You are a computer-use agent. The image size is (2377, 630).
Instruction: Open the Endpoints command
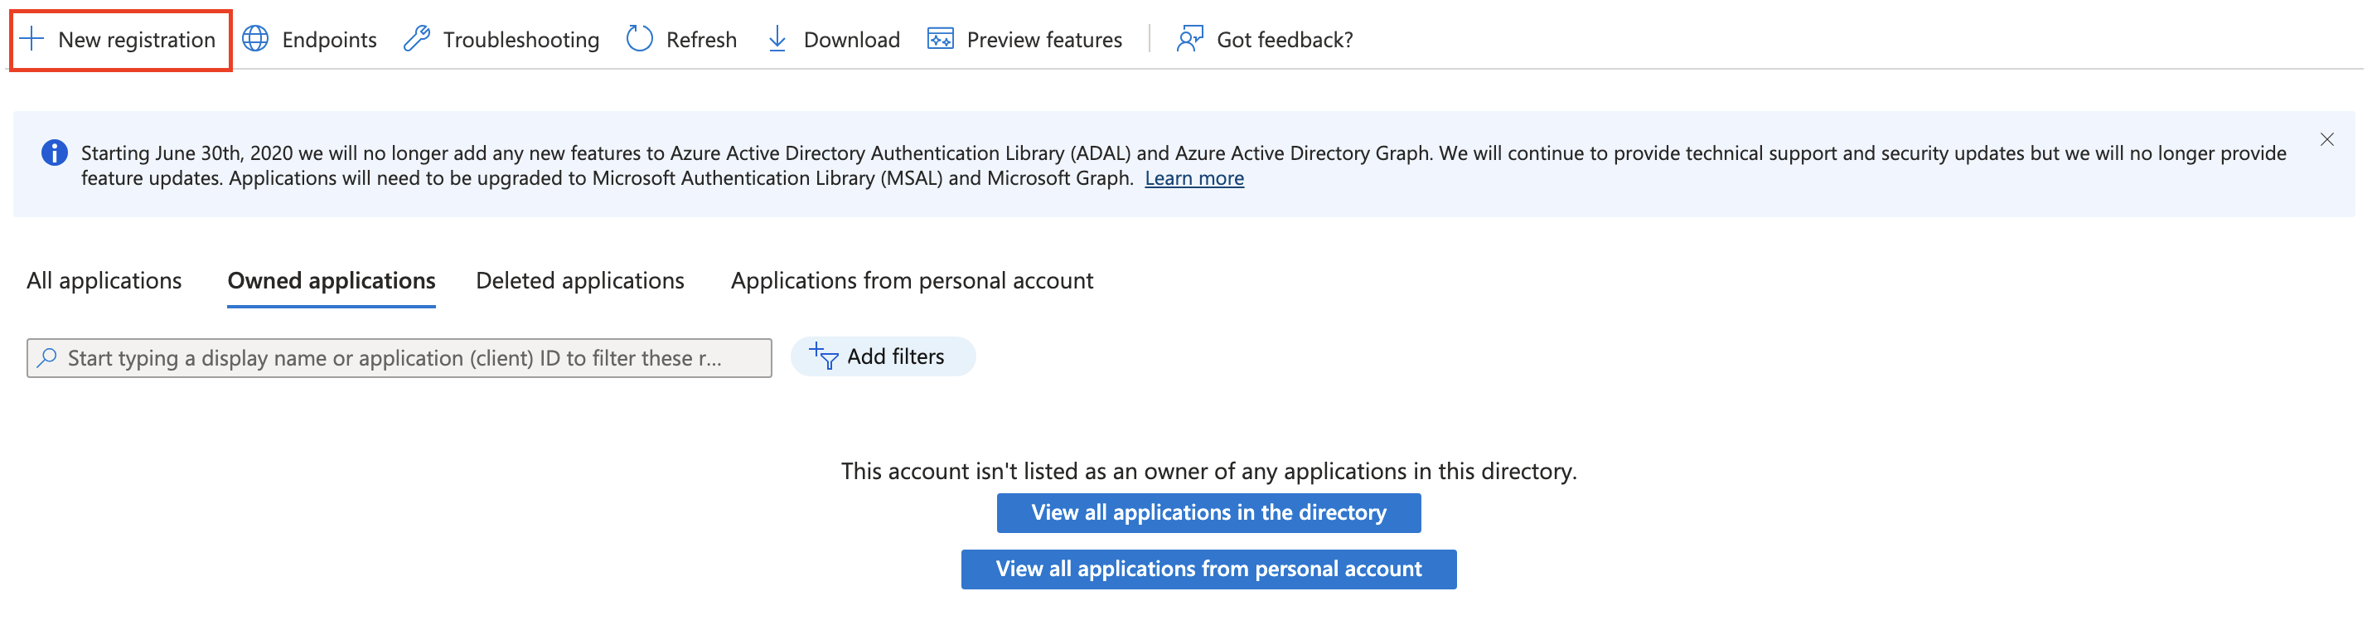(309, 40)
